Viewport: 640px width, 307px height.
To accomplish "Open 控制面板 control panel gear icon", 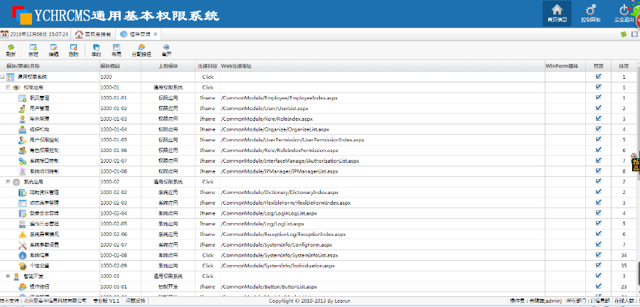I will 591,14.
